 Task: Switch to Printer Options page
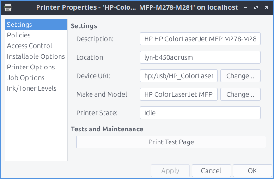tap(36, 67)
